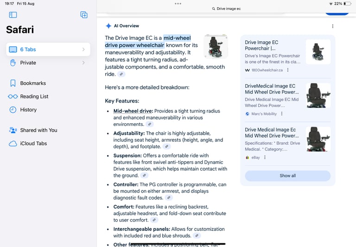
Task: Click the Show all button
Action: click(x=288, y=176)
